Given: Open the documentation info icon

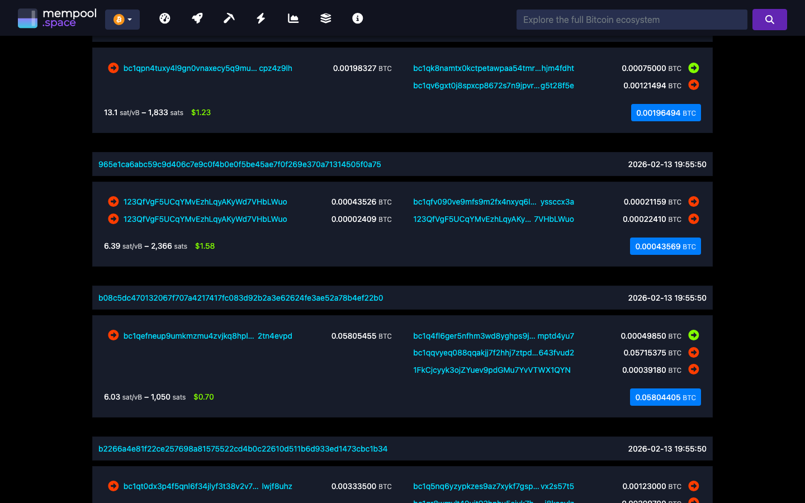Looking at the screenshot, I should point(357,18).
